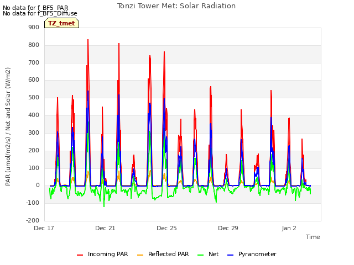Click the -100 y-axis tick label

point(33,203)
